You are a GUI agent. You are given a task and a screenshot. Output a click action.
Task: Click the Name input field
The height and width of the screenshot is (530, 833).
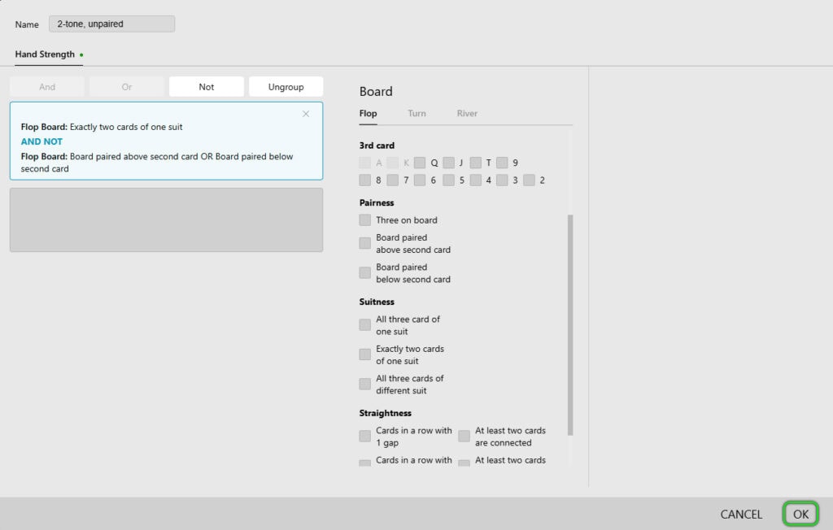click(x=111, y=24)
